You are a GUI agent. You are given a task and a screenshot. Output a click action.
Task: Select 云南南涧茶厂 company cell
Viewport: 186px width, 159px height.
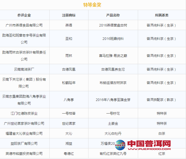[x=24, y=69]
